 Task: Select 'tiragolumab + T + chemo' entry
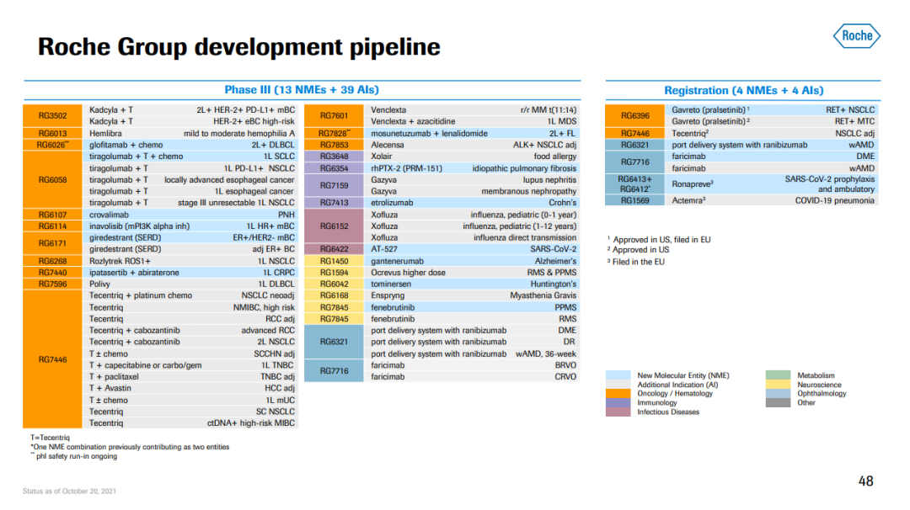click(x=136, y=157)
